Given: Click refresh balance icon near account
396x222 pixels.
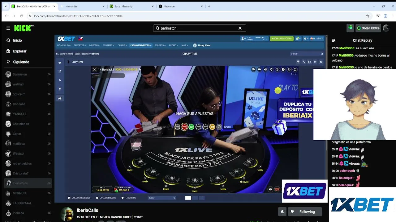Looking at the screenshot, I should coord(267,39).
